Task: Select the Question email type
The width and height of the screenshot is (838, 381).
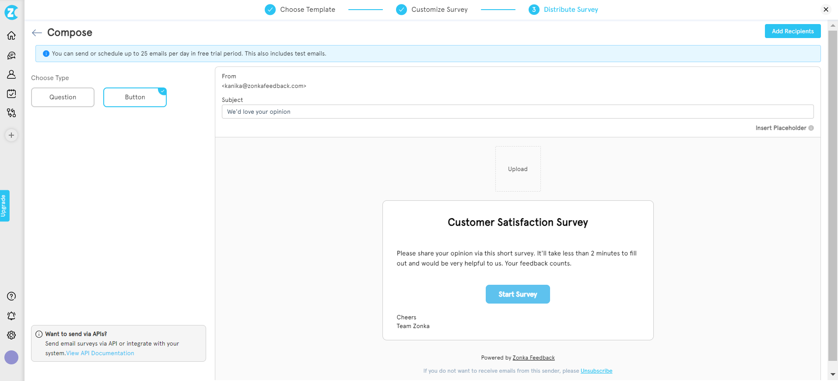Action: click(x=63, y=97)
